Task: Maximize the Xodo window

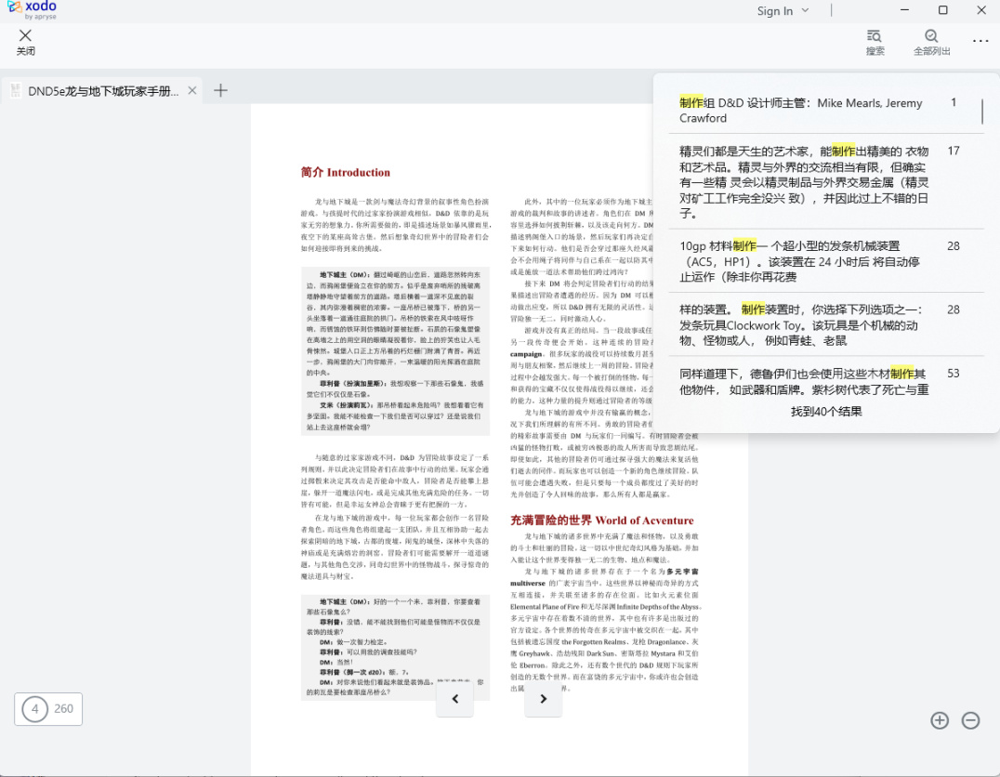Action: tap(942, 10)
